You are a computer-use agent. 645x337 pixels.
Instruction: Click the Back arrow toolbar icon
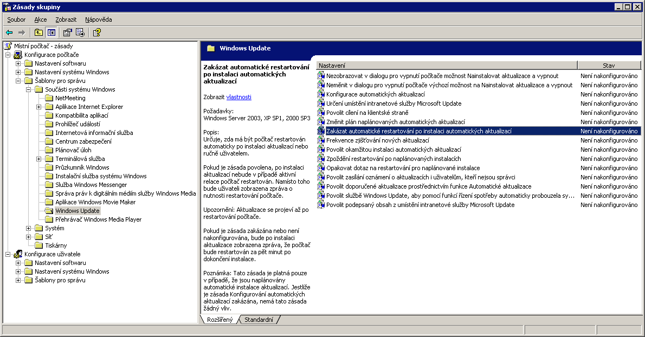pyautogui.click(x=9, y=33)
